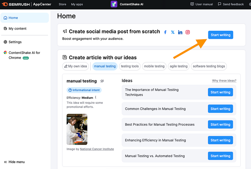Screen dimensions: 251x169
Task: Click the lab scientist thumbnail image
Action: click(x=77, y=129)
